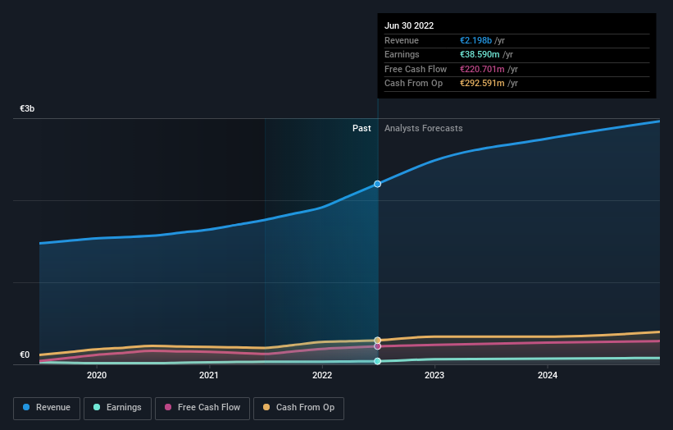
Task: Click the Free Cash Flow label in tooltip
Action: click(416, 69)
